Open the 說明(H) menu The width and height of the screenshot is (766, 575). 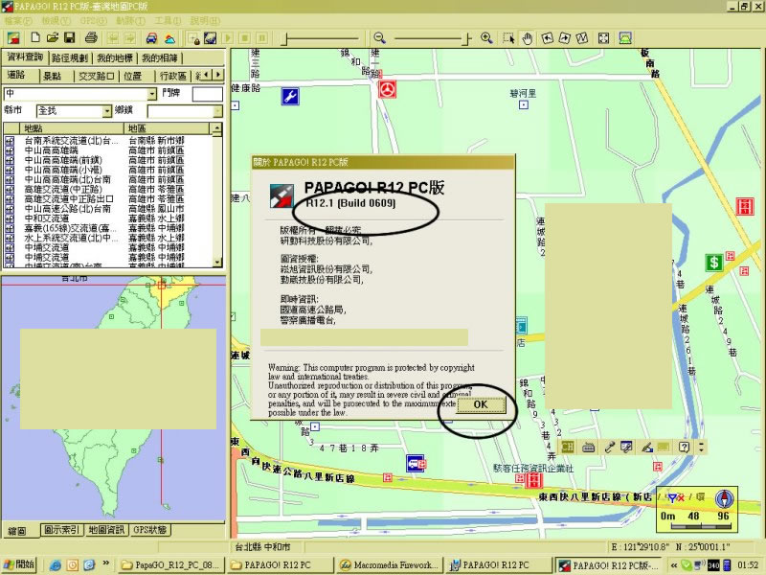point(205,21)
